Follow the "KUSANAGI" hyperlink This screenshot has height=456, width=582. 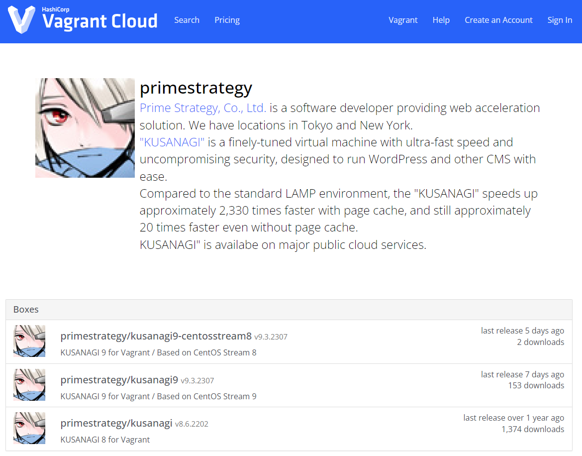point(172,142)
